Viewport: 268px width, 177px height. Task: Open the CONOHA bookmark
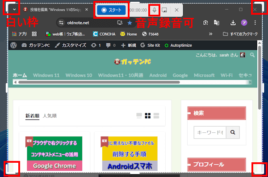(104, 34)
